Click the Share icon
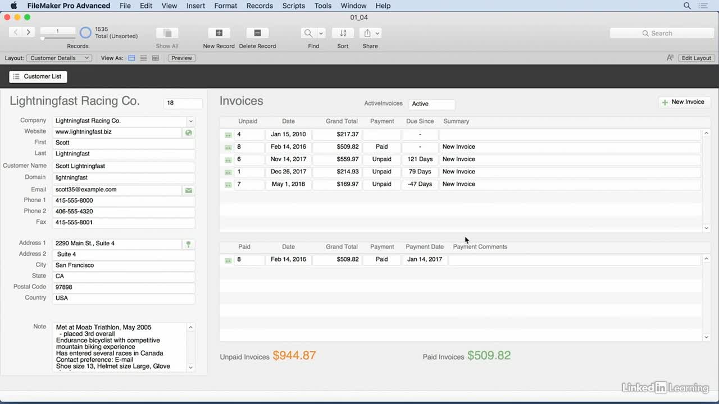The image size is (719, 404). (367, 33)
